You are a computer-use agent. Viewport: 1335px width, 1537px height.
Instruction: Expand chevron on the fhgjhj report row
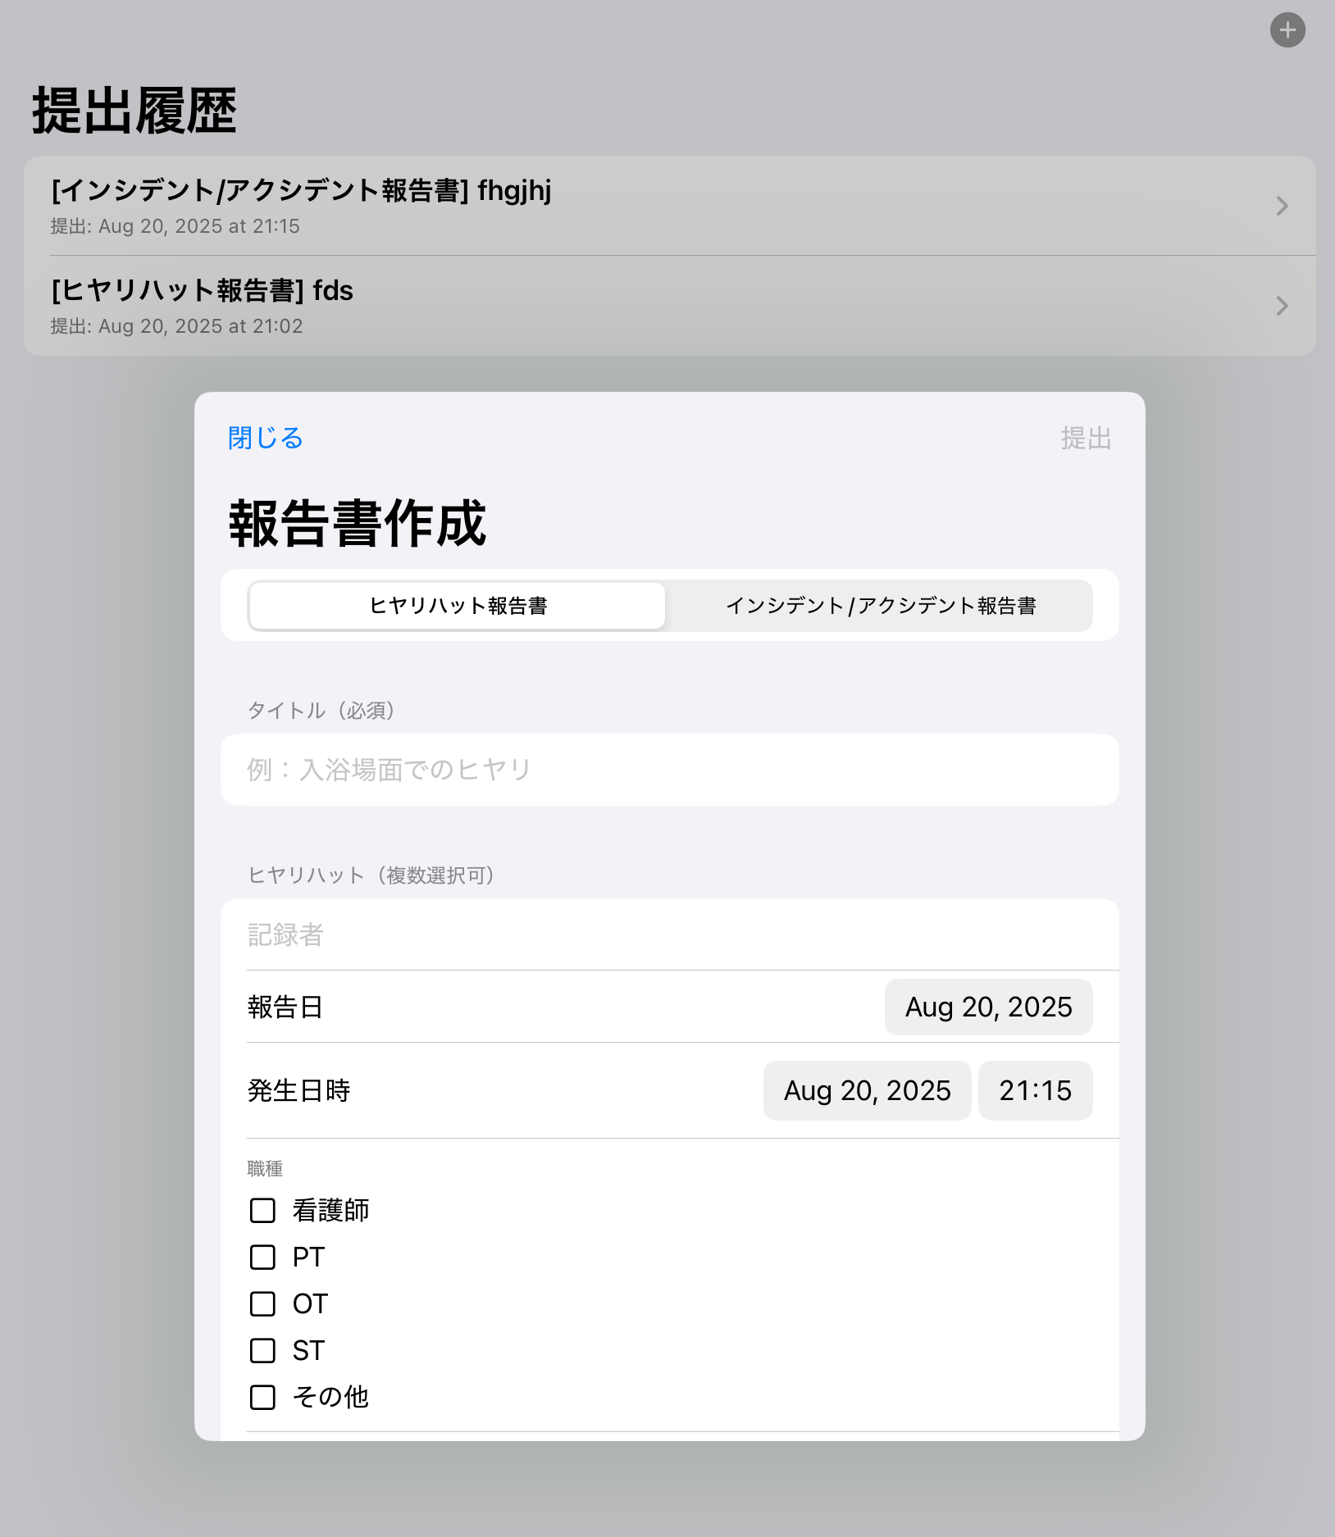click(1282, 206)
